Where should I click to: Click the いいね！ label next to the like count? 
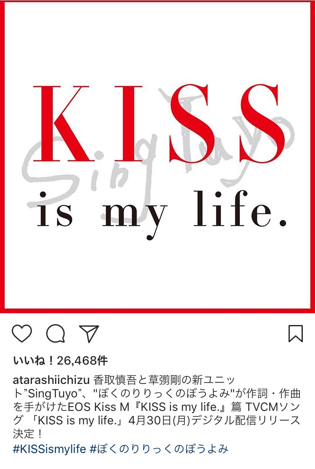coord(34,361)
